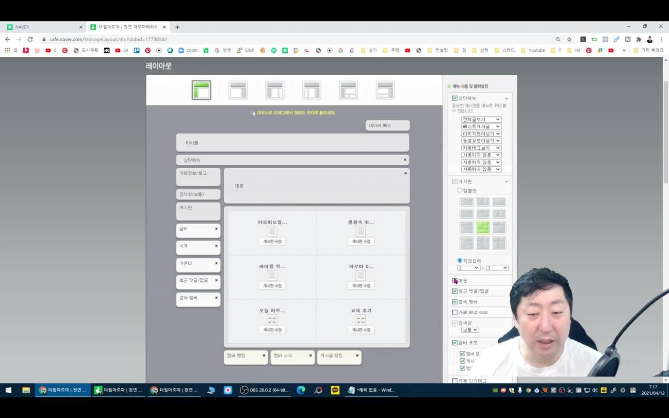The image size is (669, 418).
Task: Select the second layout thumbnail with right sidebar
Action: pos(238,90)
